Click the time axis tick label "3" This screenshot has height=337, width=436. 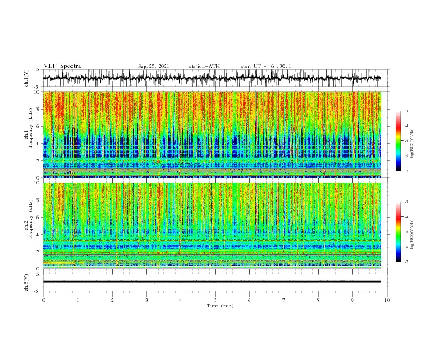click(146, 300)
